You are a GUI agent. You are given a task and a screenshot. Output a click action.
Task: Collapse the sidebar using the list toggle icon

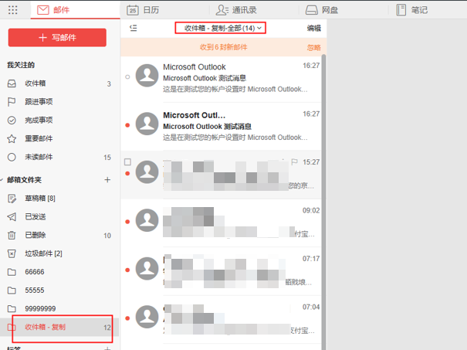pos(134,28)
